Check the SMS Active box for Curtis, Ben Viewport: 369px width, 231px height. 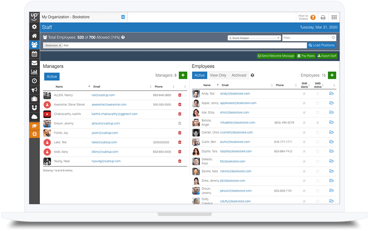pos(317,141)
